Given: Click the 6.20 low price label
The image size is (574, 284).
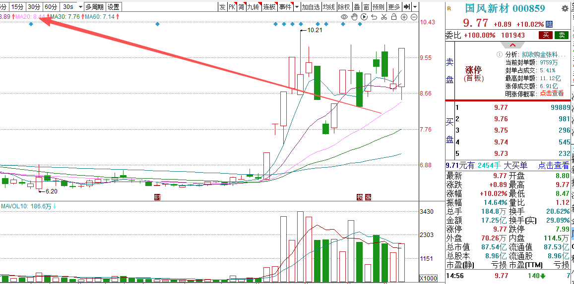Looking at the screenshot, I should (51, 191).
